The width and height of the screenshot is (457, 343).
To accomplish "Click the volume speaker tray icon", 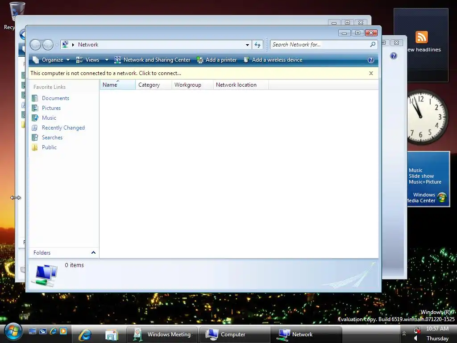I will [416, 339].
